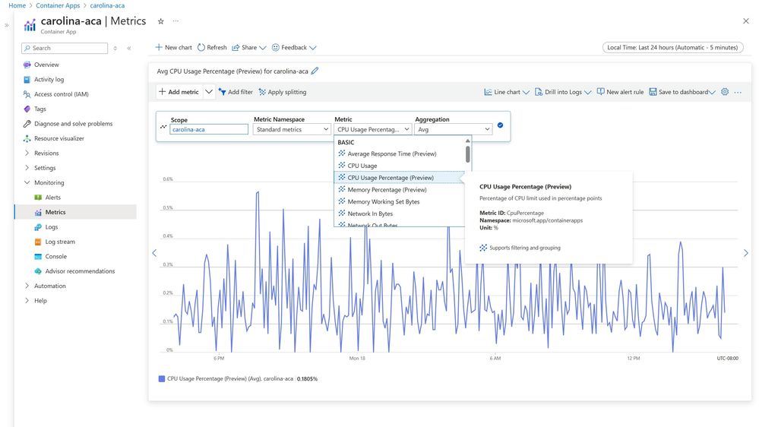Screen dimensions: 759x427
Task: Open Alerts under Monitoring
Action: [52, 198]
